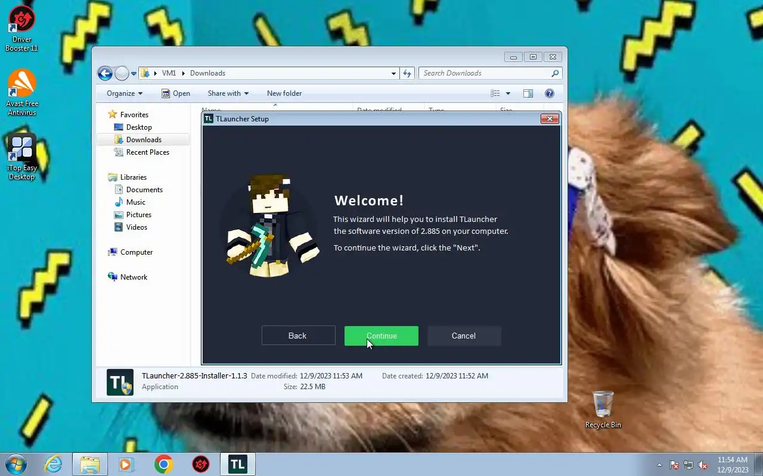Click Explorer's forward navigation arrow
The height and width of the screenshot is (476, 763).
122,73
